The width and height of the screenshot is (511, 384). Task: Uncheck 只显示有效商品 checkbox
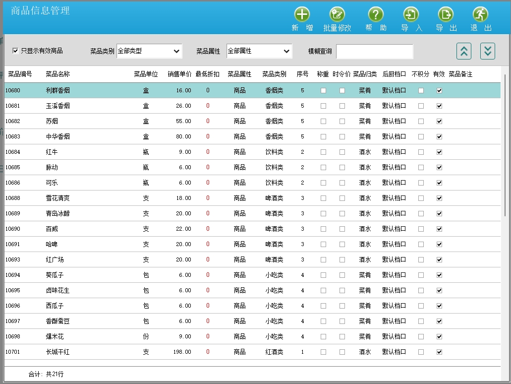15,51
